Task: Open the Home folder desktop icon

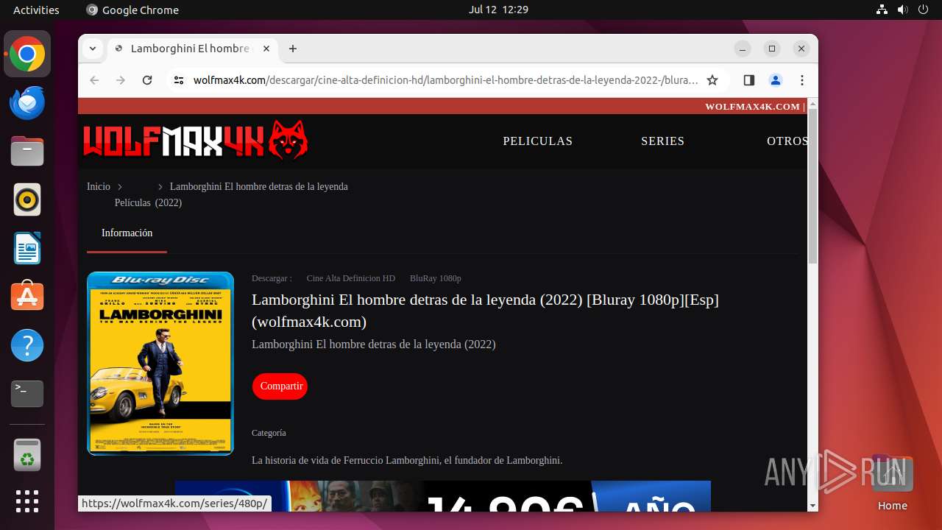Action: click(x=892, y=482)
